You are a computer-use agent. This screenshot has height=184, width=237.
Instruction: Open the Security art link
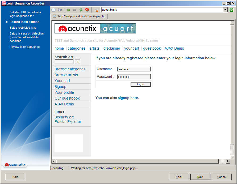tap(64, 117)
